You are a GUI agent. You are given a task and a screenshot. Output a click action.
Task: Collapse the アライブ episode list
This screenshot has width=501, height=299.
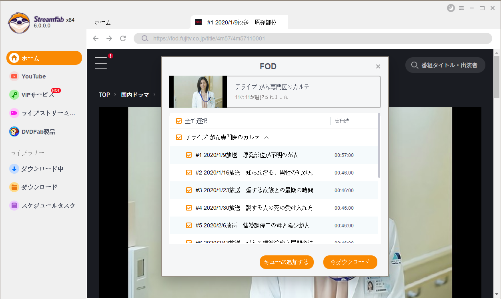click(x=266, y=137)
